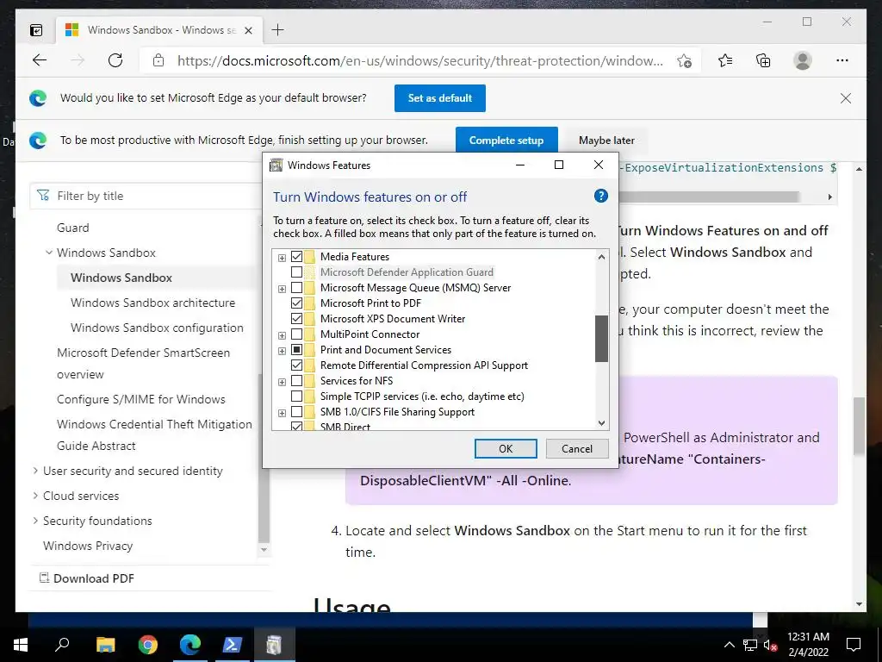Image resolution: width=882 pixels, height=662 pixels.
Task: Open Windows Privacy in sidebar
Action: coord(88,546)
